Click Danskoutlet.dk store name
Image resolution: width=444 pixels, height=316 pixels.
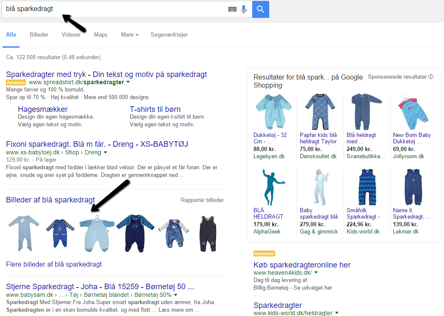[x=318, y=157]
